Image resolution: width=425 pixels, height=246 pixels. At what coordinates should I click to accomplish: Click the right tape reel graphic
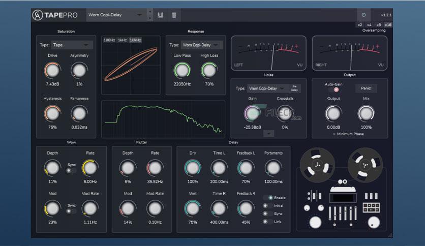[365, 165]
